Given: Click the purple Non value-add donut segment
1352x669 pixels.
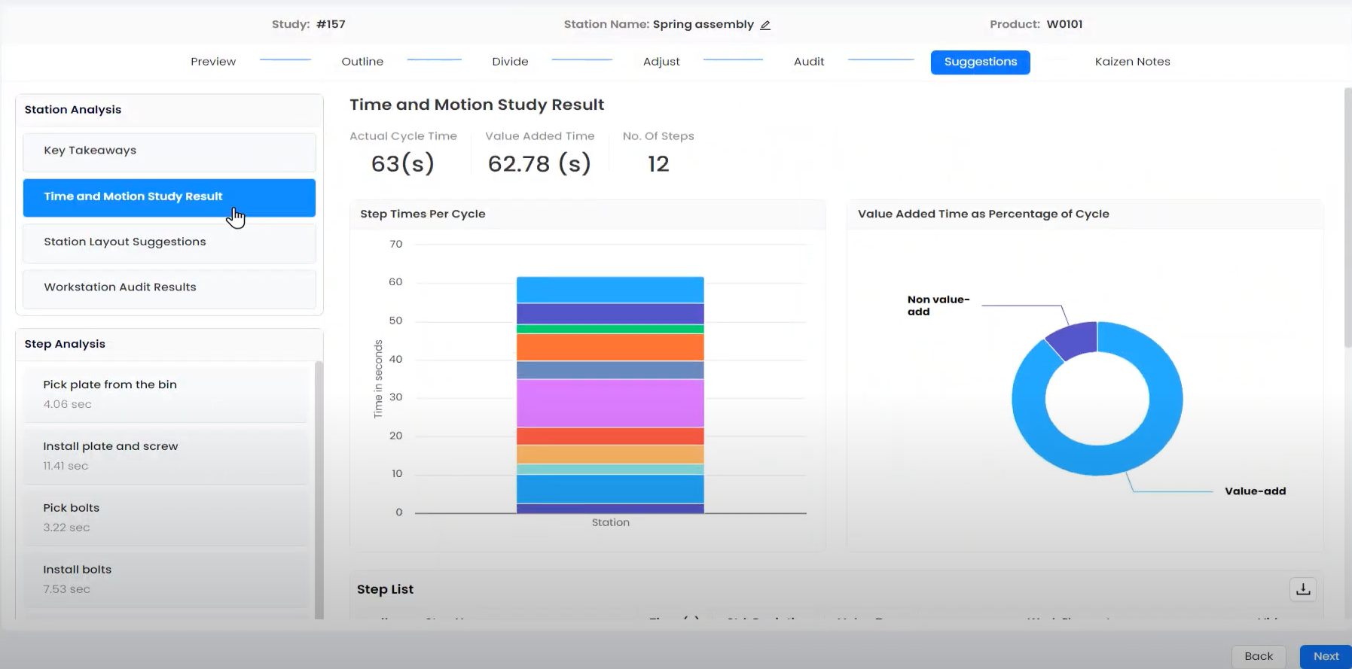Looking at the screenshot, I should tap(1074, 339).
